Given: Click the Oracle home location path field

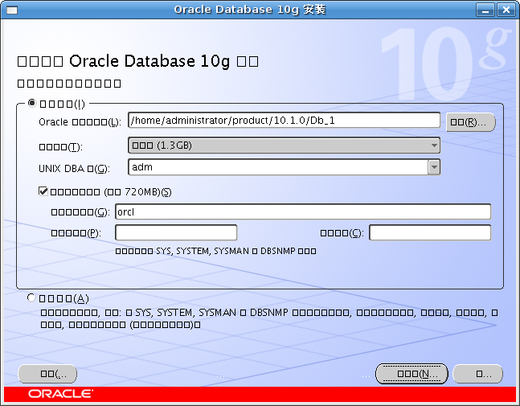Looking at the screenshot, I should pos(285,120).
